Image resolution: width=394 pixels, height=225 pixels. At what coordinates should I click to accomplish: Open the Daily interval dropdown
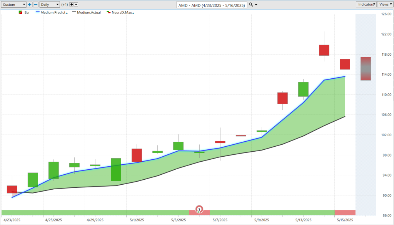point(50,5)
